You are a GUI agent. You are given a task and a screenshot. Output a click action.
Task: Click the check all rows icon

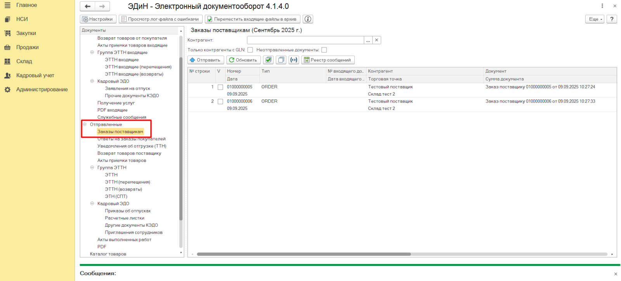click(x=268, y=60)
